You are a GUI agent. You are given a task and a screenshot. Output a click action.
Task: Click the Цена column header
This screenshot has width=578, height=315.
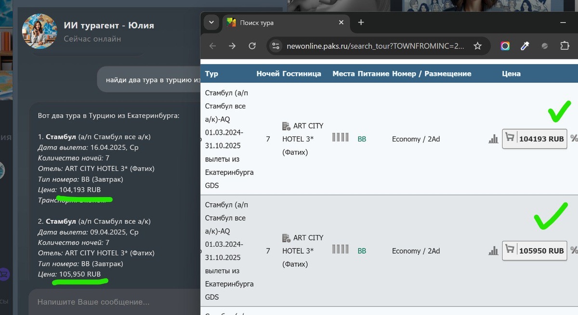(511, 74)
